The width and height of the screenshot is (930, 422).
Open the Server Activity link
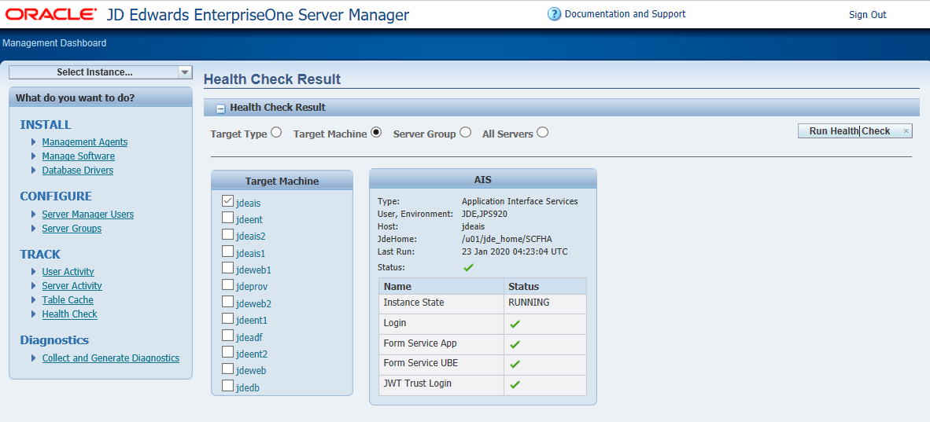point(72,286)
